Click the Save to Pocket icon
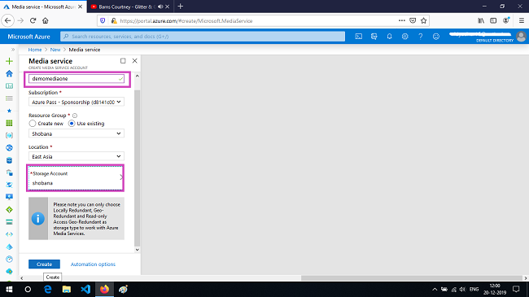This screenshot has height=297, width=529. 413,20
